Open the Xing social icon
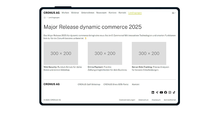 click(x=157, y=92)
